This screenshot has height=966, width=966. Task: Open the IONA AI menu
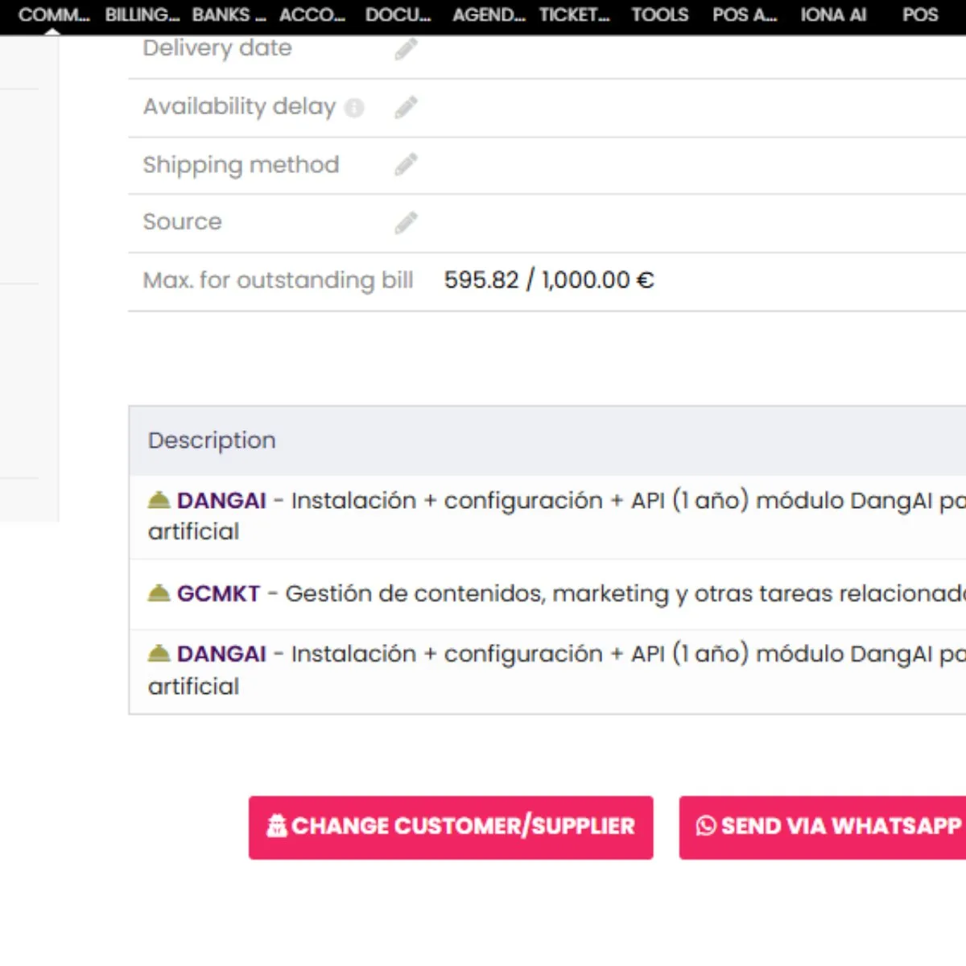coord(833,14)
